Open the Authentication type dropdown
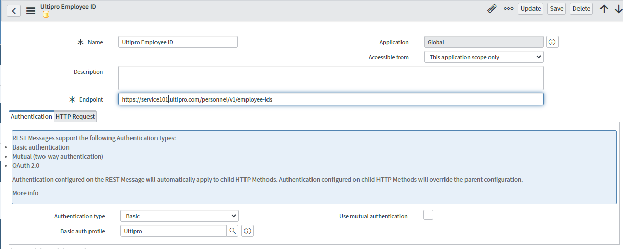 [x=179, y=216]
